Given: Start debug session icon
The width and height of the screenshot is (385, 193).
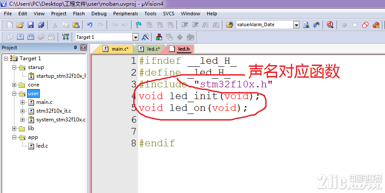Looking at the screenshot, I should click(x=330, y=25).
